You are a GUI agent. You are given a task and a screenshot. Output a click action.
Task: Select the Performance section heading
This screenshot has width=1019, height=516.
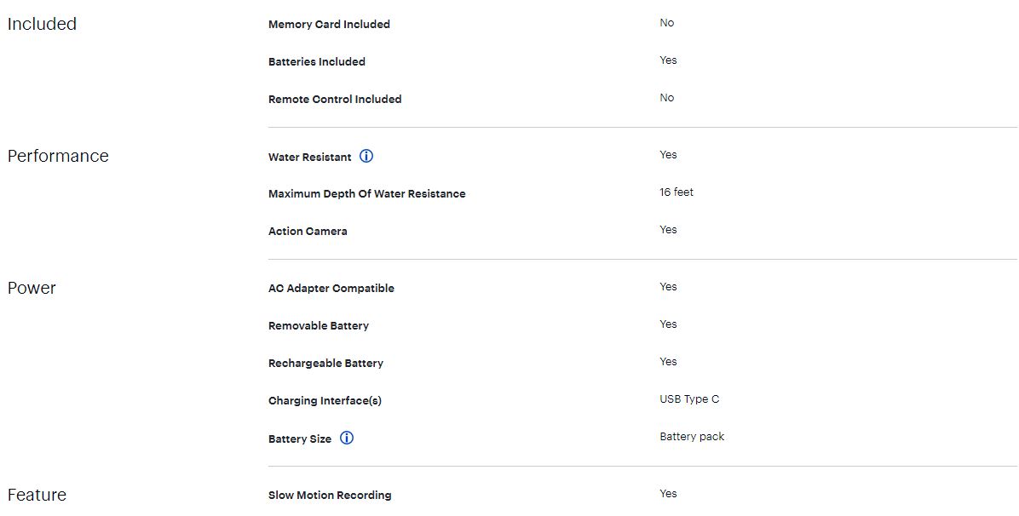(58, 156)
